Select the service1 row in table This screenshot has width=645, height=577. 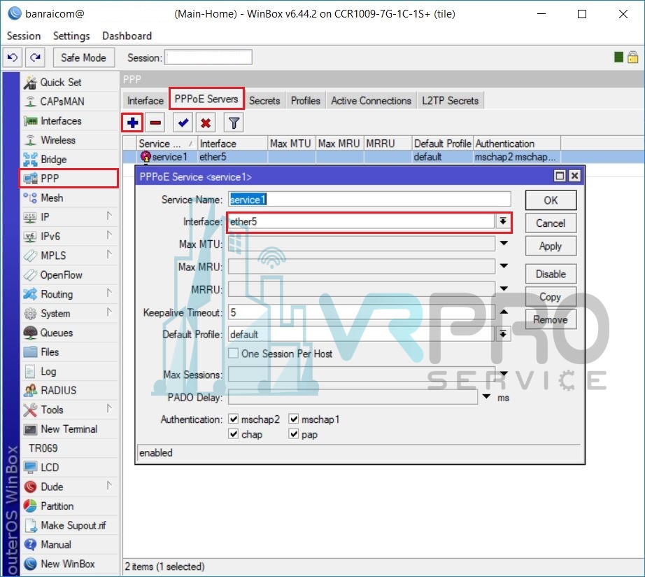(383, 157)
